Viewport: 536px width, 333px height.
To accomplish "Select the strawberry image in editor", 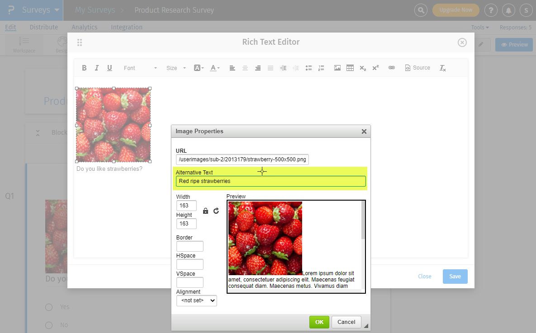I will tap(113, 125).
